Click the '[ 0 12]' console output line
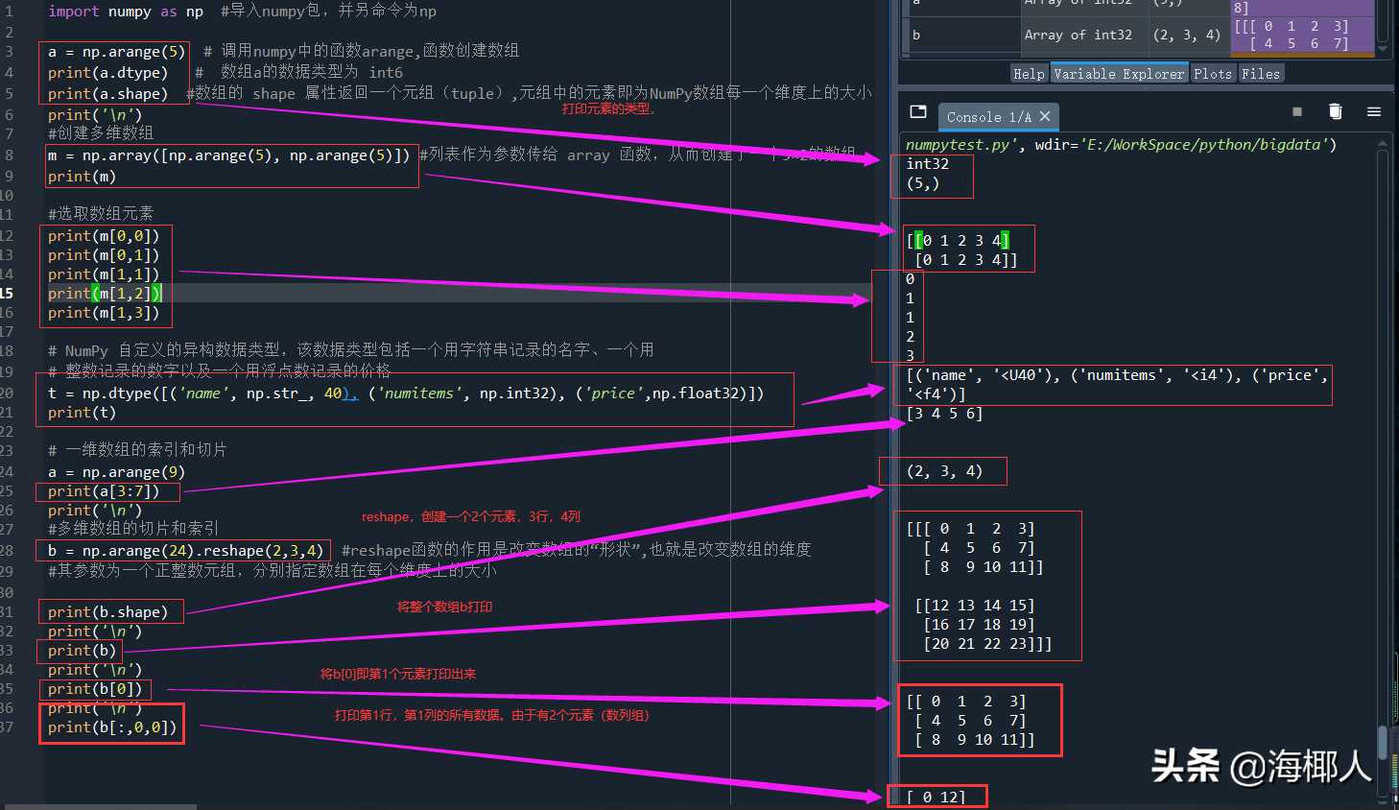Viewport: 1399px width, 810px height. pos(936,797)
